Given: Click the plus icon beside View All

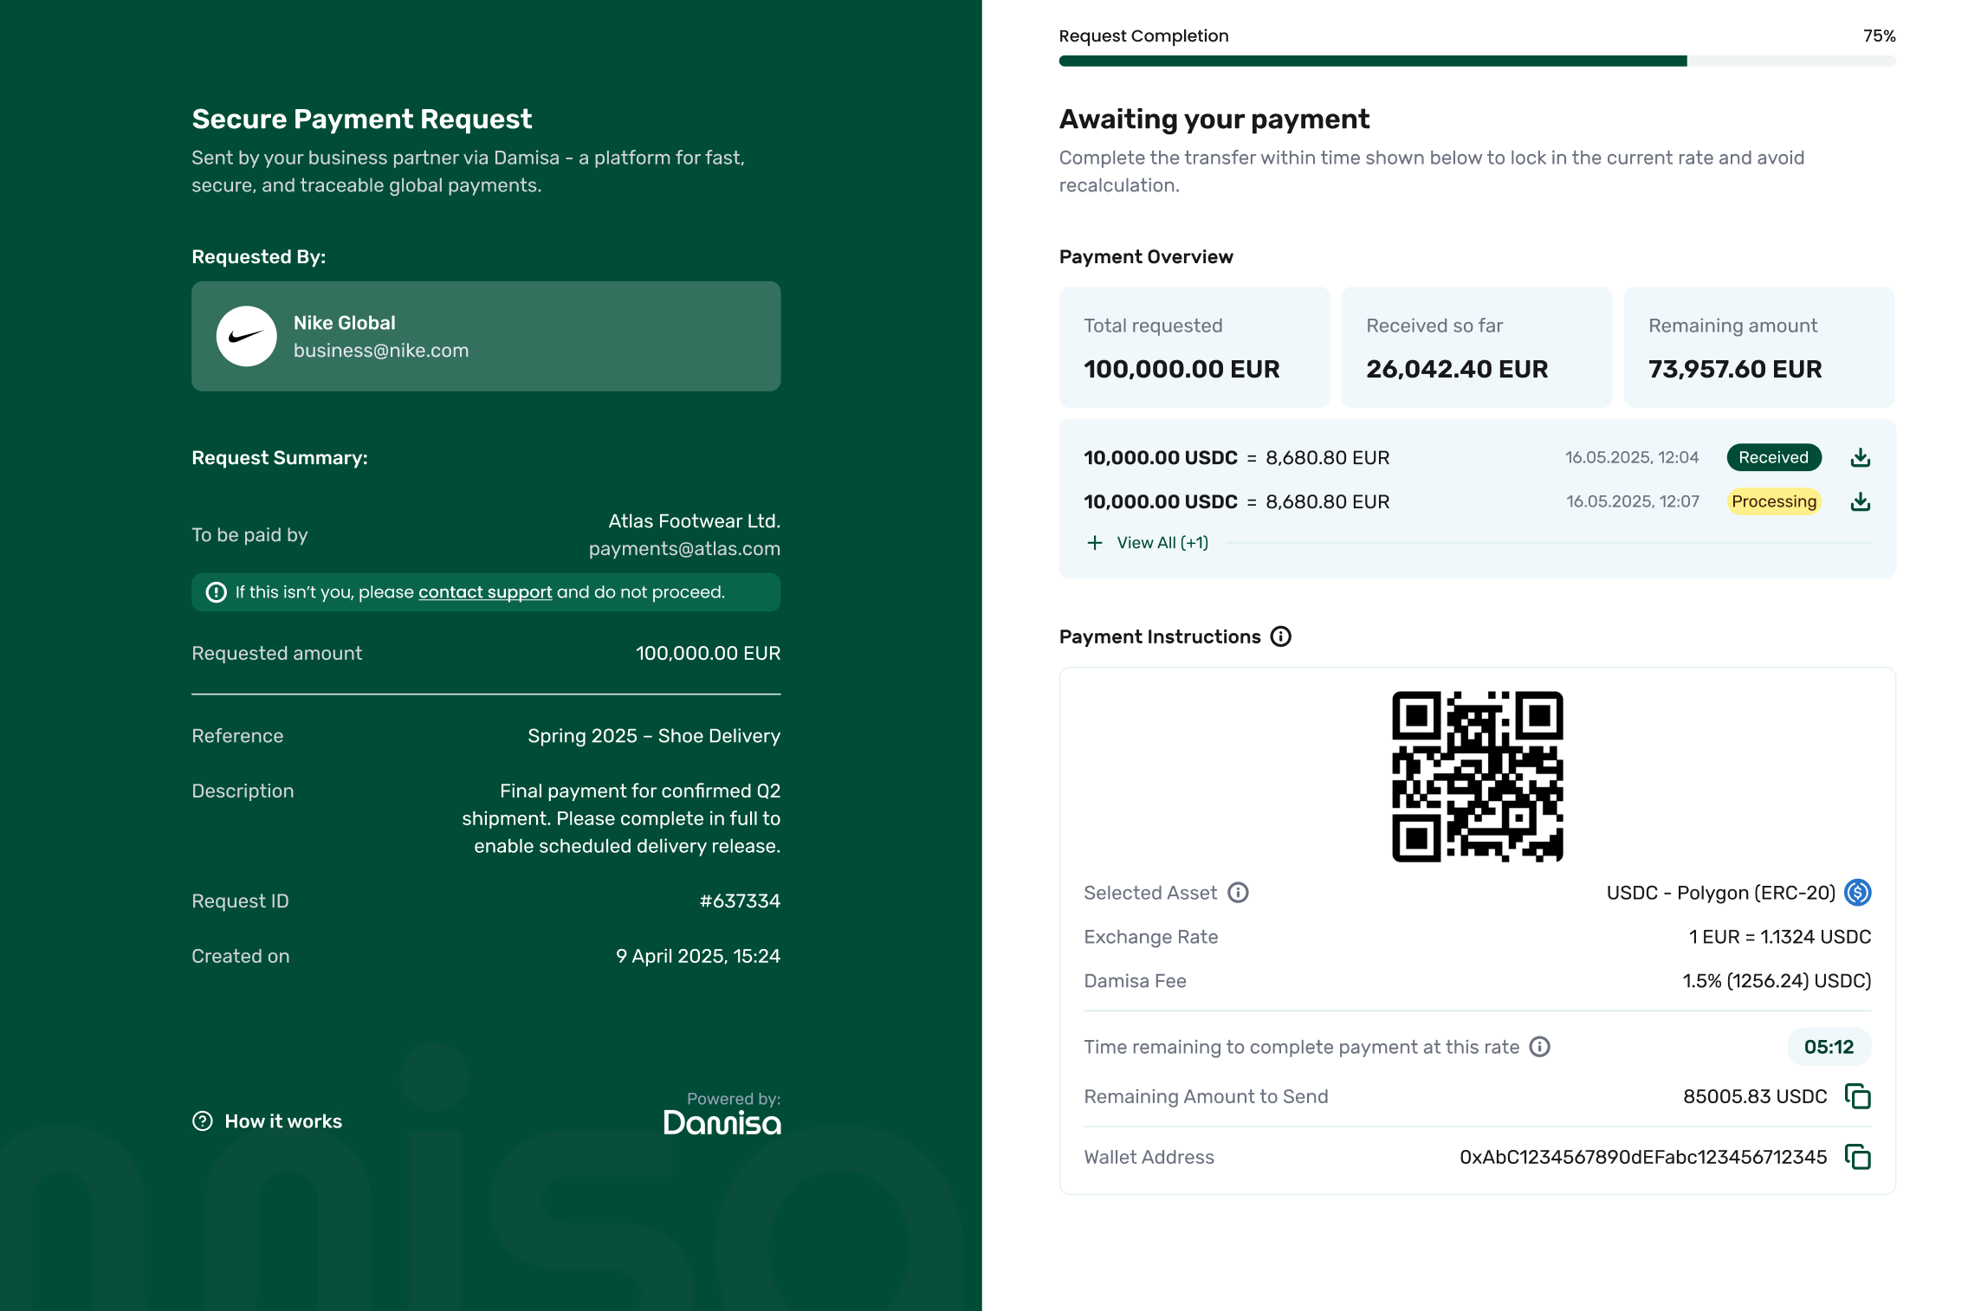Looking at the screenshot, I should 1095,543.
